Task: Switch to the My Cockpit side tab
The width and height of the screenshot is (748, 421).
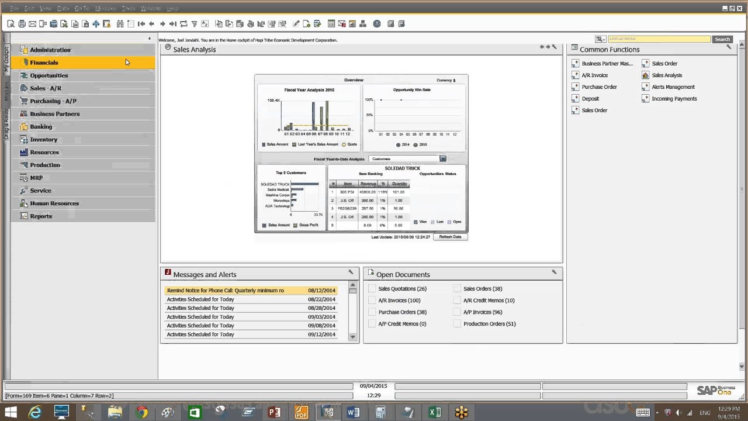Action: pos(6,59)
